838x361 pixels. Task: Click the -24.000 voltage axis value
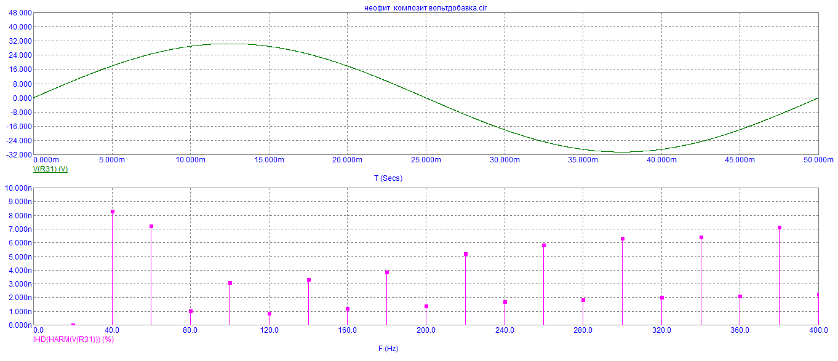pyautogui.click(x=20, y=141)
